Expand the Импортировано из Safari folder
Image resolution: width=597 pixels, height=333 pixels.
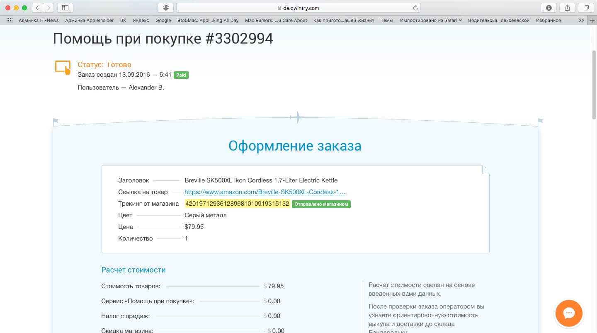click(x=431, y=20)
